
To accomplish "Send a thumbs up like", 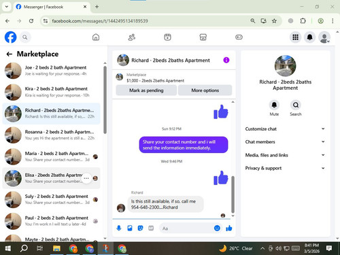I will (x=229, y=228).
